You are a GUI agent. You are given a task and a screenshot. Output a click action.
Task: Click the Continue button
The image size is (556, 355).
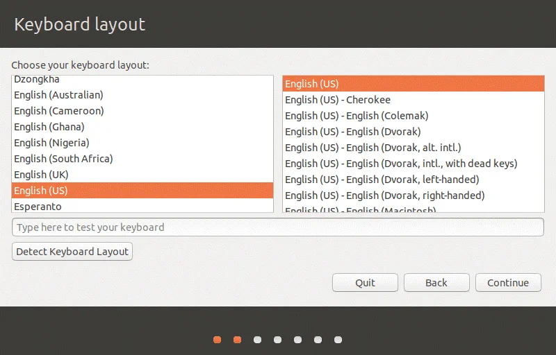click(x=507, y=282)
